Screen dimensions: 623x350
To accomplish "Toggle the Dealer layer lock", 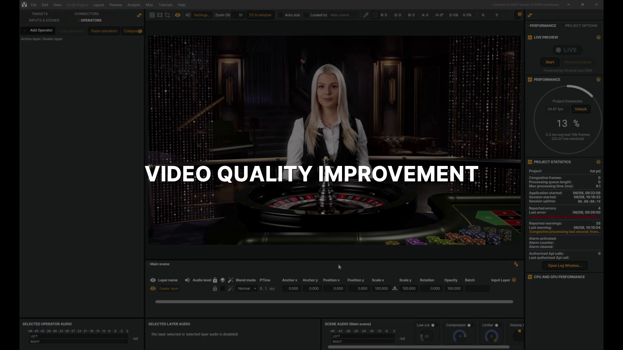I will [x=215, y=288].
